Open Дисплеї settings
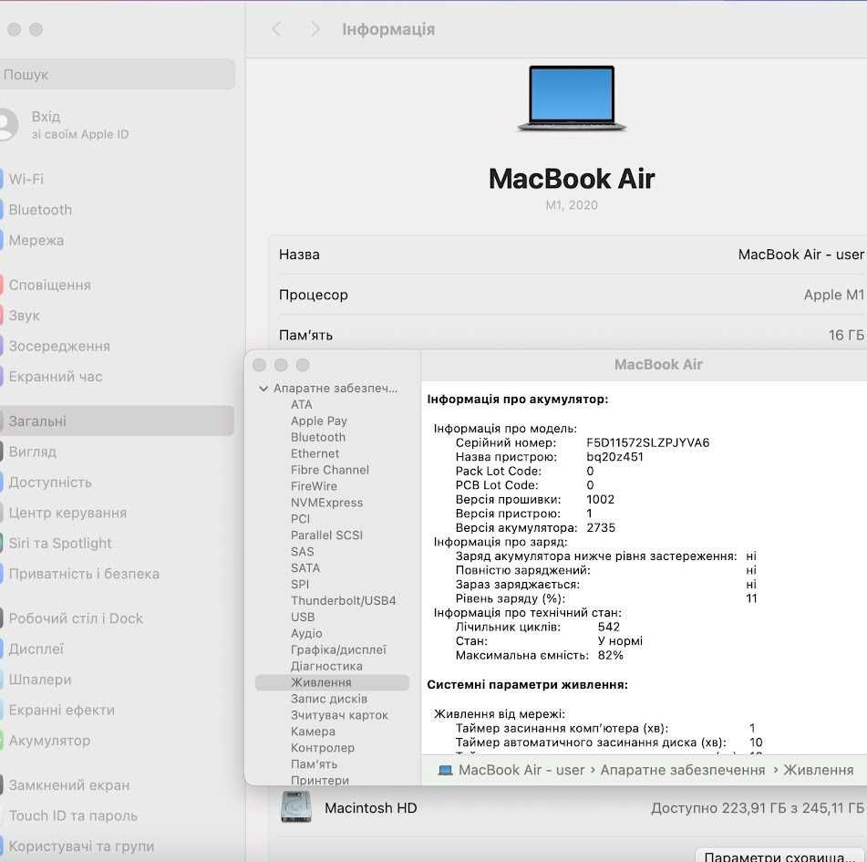The height and width of the screenshot is (862, 867). tap(36, 649)
